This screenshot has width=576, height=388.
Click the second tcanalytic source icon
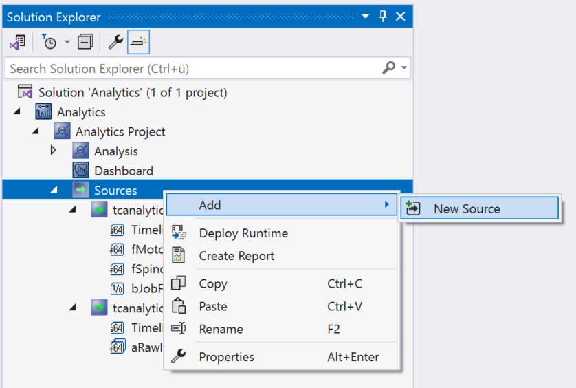pos(99,308)
